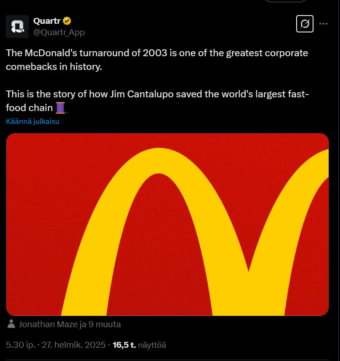Show tagged users Jonathan Maze ja 9 muuta
Viewport: 340px width, 361px height.
pos(69,324)
